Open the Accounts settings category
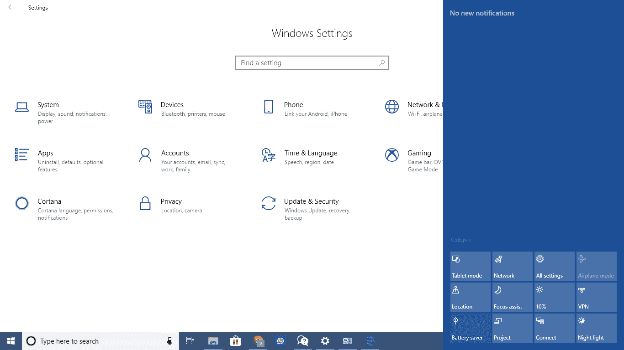The image size is (624, 350). pyautogui.click(x=182, y=161)
